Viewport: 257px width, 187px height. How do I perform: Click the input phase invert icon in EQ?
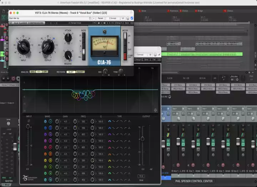click(29, 121)
